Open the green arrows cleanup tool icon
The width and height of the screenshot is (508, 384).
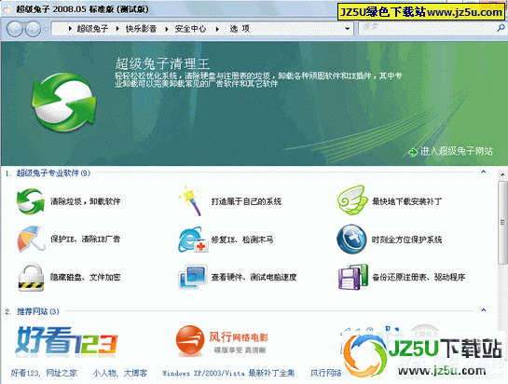pos(31,201)
